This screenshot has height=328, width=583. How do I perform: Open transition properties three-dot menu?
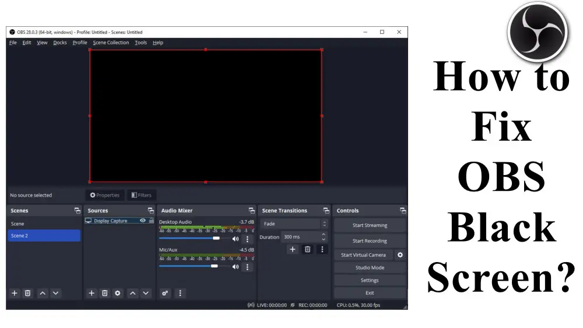click(322, 249)
